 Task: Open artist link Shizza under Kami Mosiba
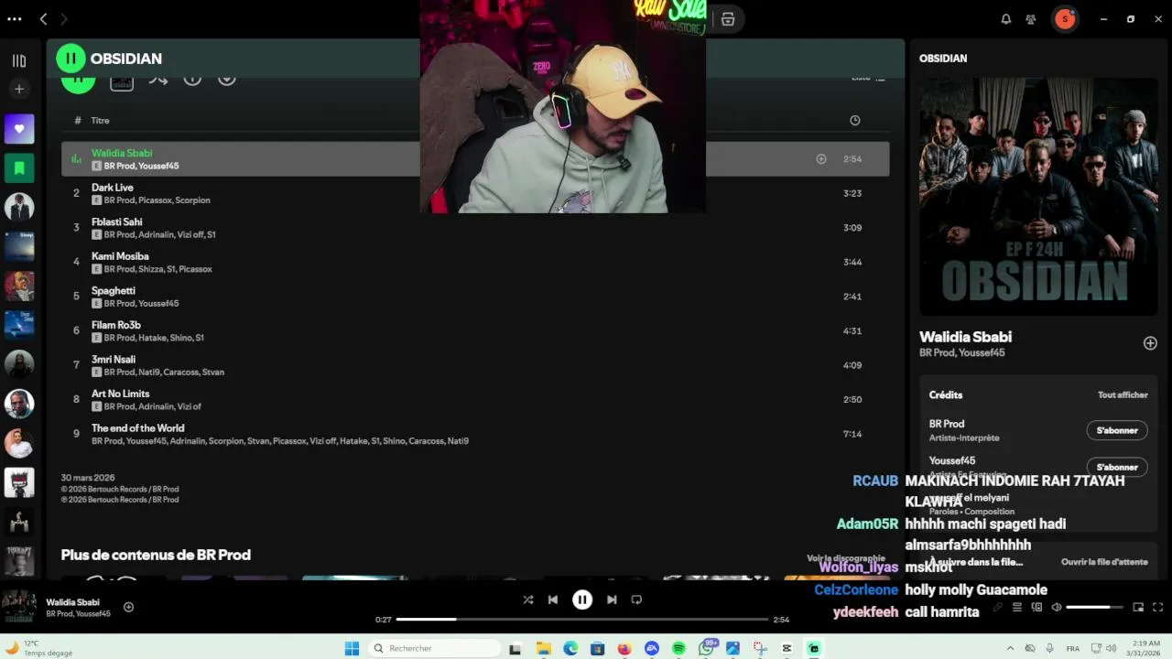click(x=149, y=270)
